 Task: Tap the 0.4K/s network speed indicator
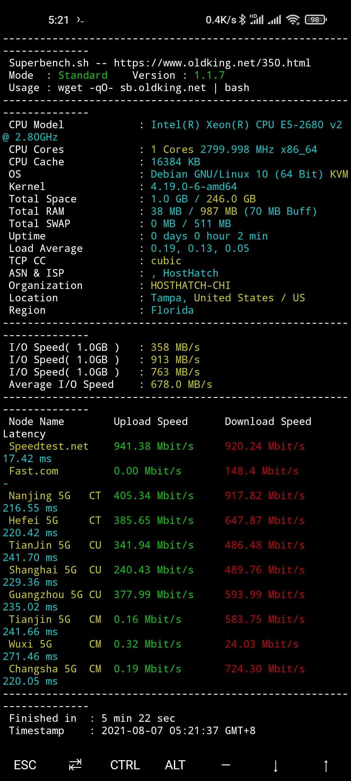221,20
